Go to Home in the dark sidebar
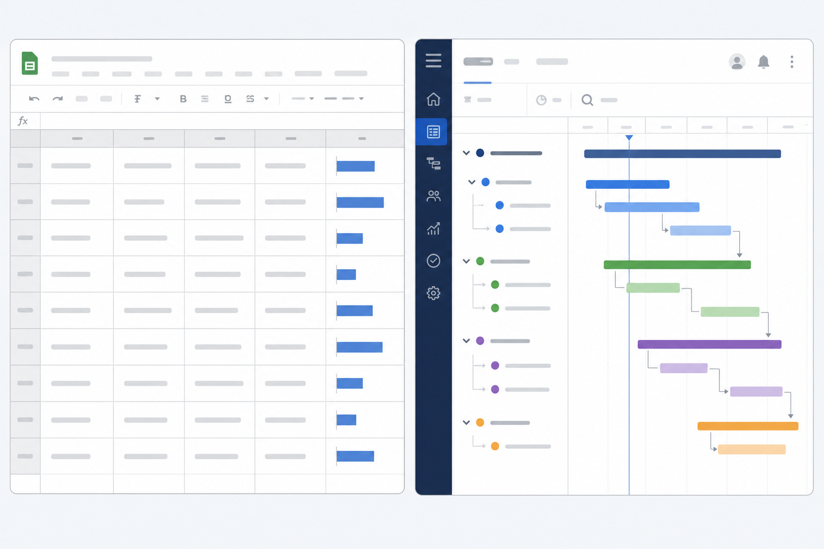Image resolution: width=824 pixels, height=549 pixels. pyautogui.click(x=433, y=99)
